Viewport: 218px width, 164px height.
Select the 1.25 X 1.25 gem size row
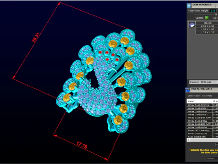(x=207, y=32)
